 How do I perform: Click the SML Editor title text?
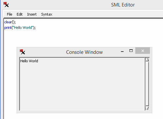click(123, 5)
